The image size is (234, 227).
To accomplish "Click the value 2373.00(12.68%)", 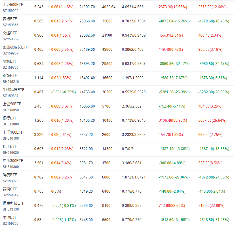I will pyautogui.click(x=212, y=7).
